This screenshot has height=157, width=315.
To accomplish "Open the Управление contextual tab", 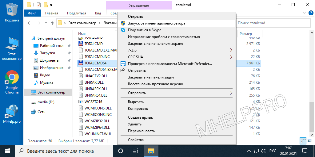I will pyautogui.click(x=139, y=6).
